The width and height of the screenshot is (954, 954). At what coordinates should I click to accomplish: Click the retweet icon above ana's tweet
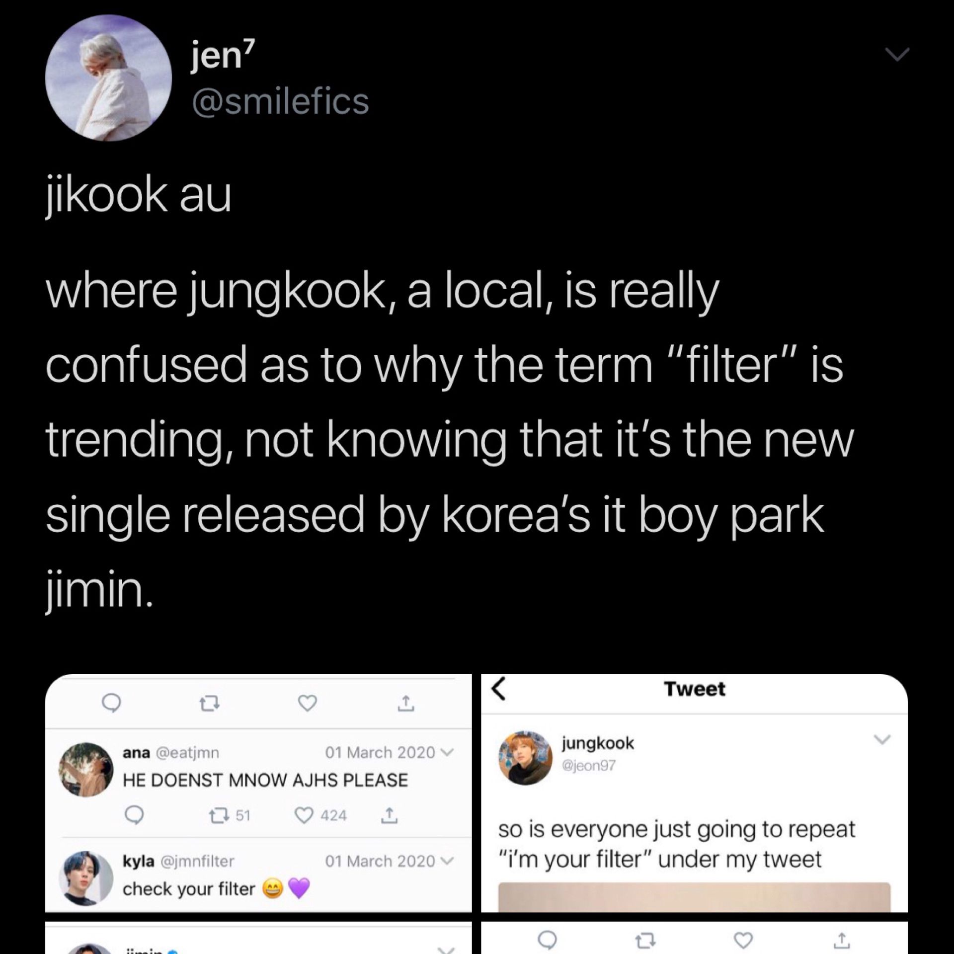pyautogui.click(x=210, y=703)
